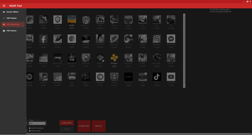Enable the Bulk Download checkbox
Viewport: 252px width, 135px height.
(x=30, y=128)
